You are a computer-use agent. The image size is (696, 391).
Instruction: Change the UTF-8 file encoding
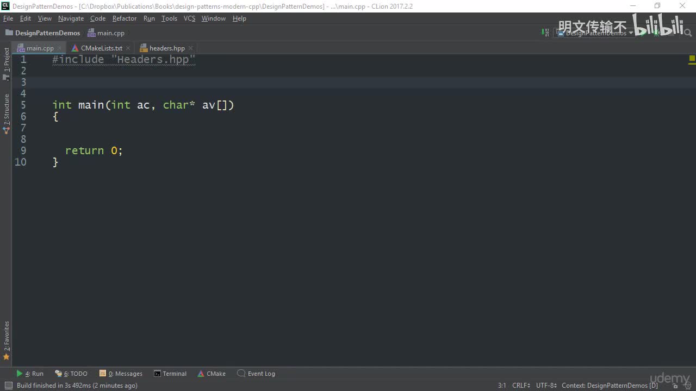546,386
